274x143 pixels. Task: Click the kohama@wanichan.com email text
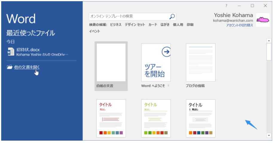coord(233,21)
